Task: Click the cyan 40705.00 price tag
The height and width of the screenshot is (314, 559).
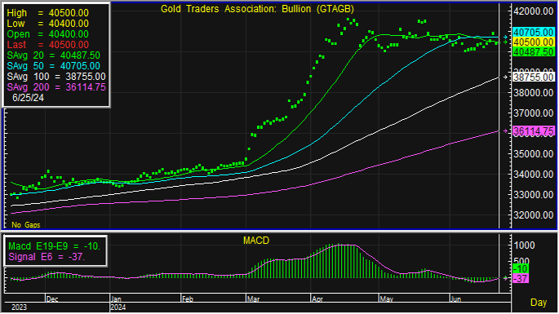Action: (534, 33)
